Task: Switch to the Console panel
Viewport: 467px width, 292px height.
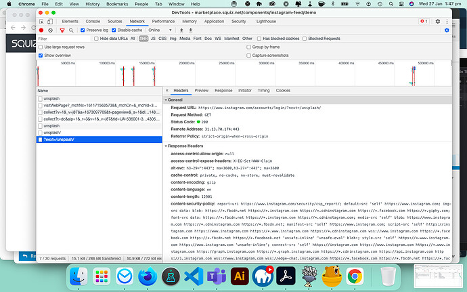Action: (93, 22)
